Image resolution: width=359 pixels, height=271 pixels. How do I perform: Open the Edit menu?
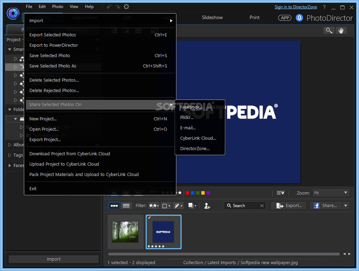[42, 7]
